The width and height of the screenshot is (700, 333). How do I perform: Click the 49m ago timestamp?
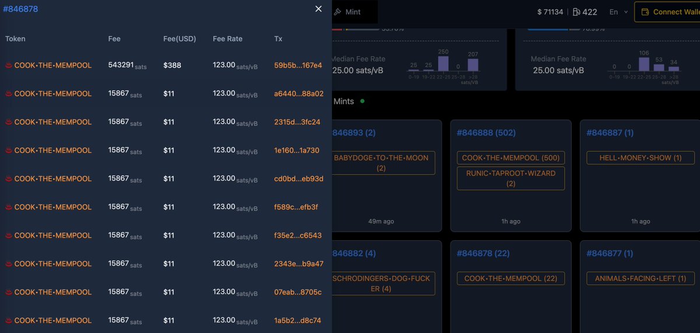(381, 222)
